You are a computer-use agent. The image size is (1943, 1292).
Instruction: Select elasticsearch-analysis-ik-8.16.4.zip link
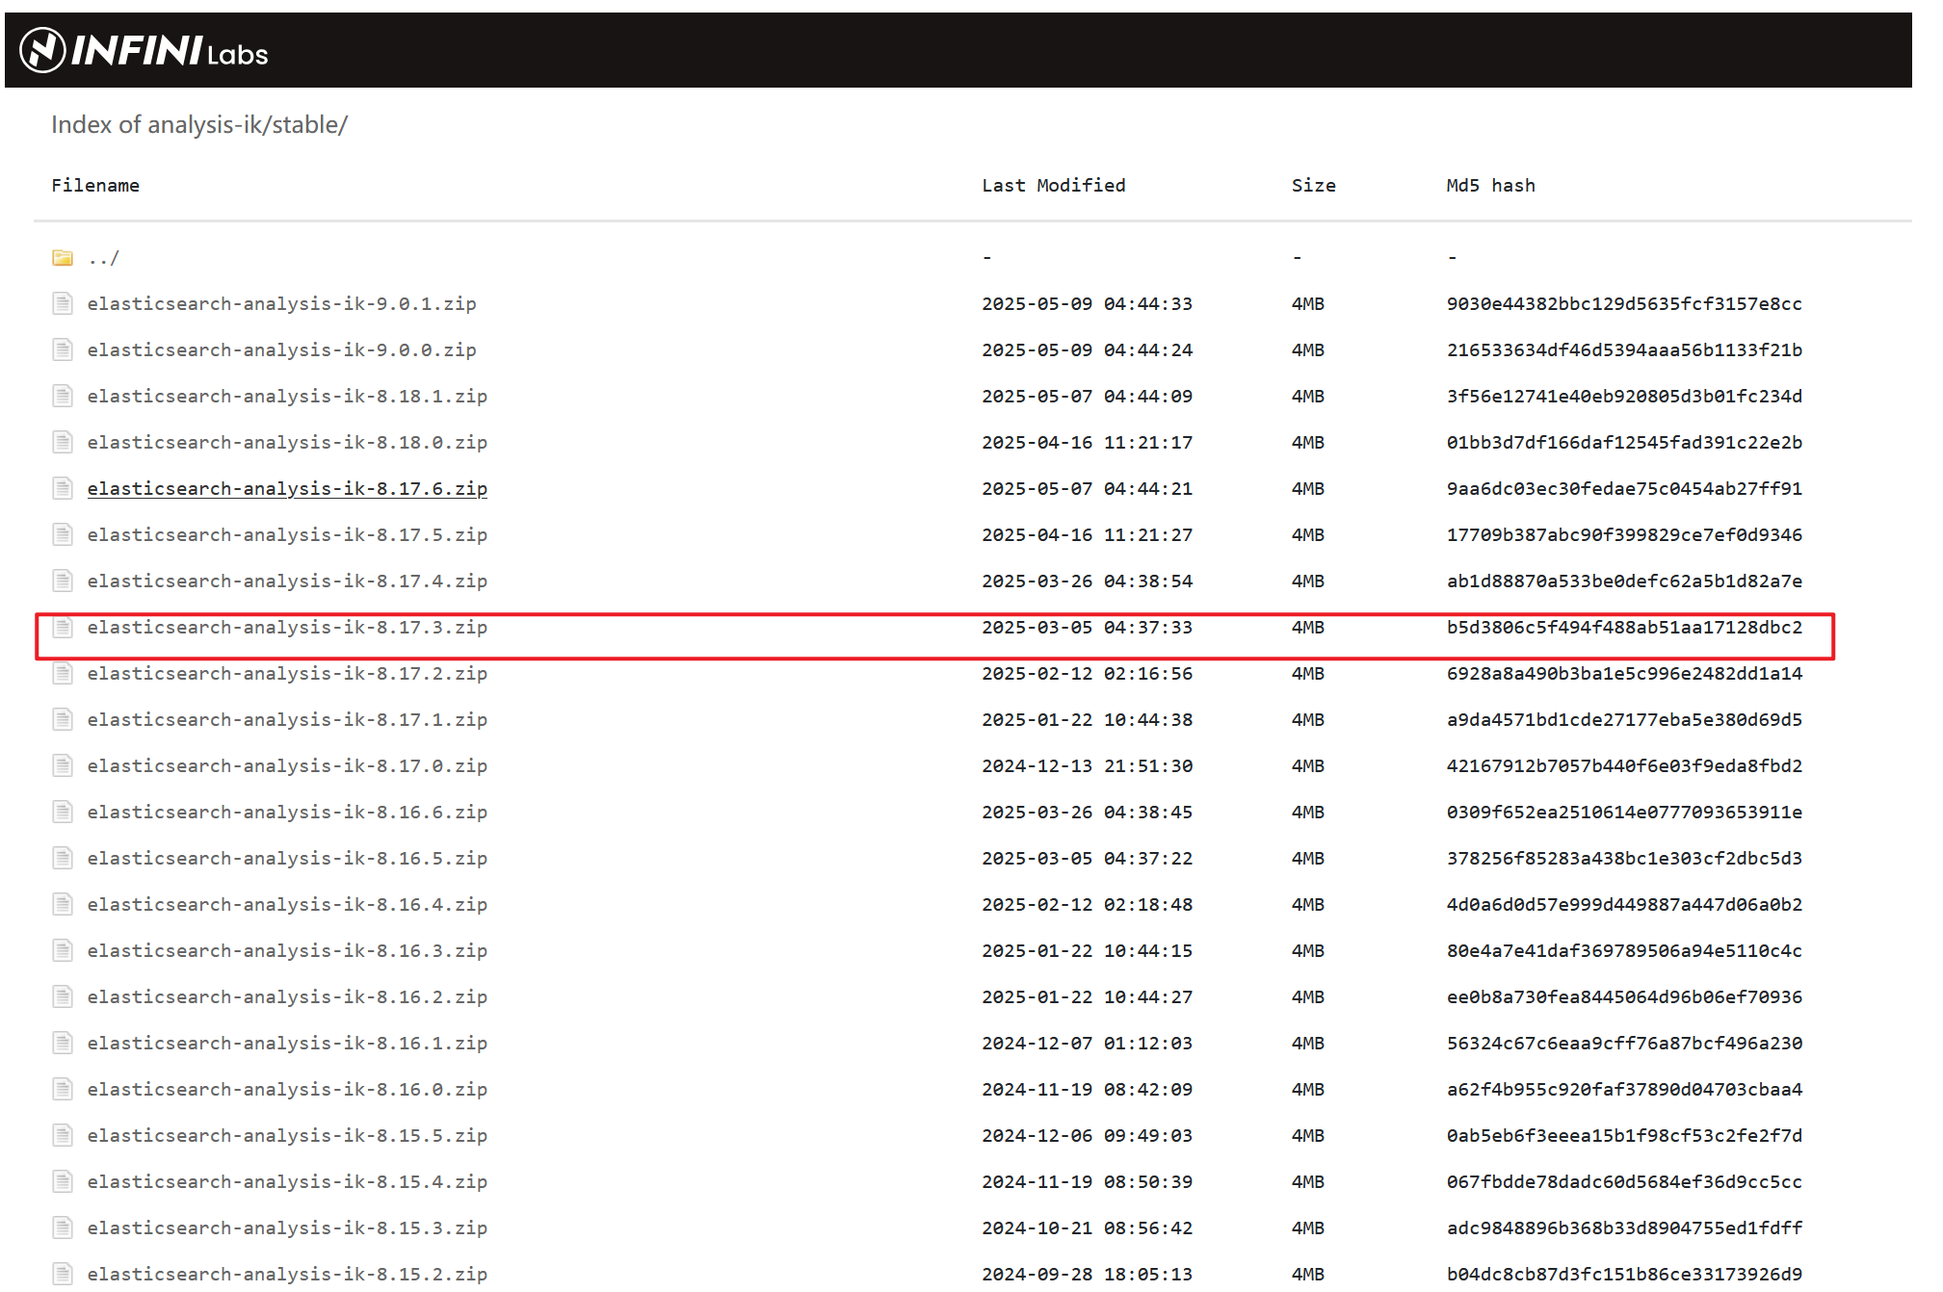287,905
